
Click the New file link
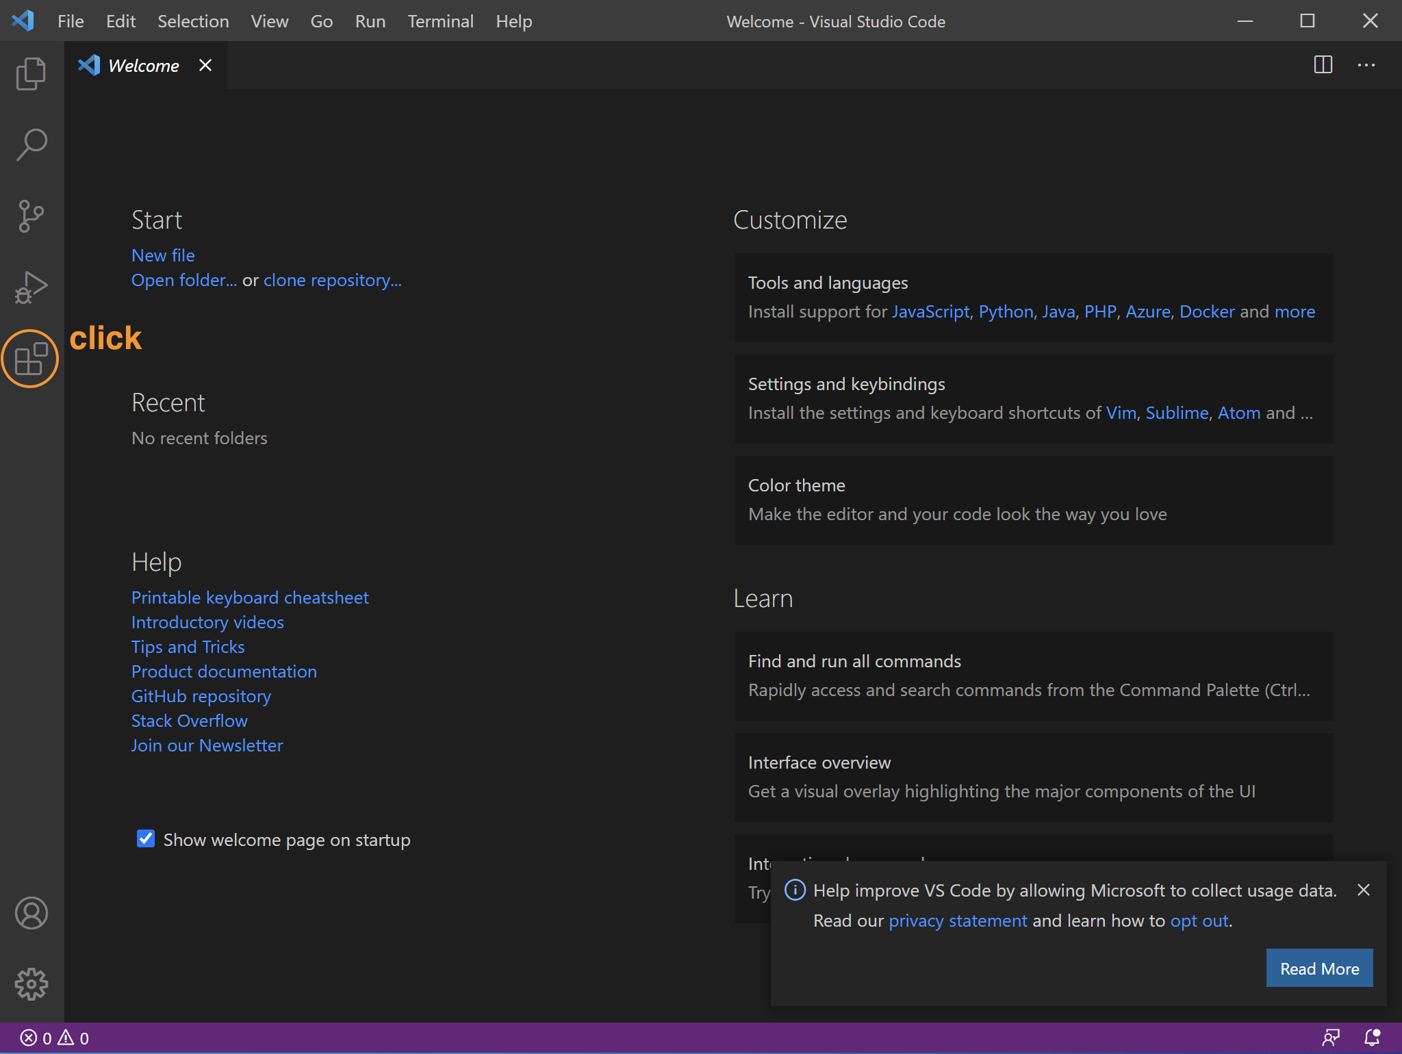coord(163,255)
